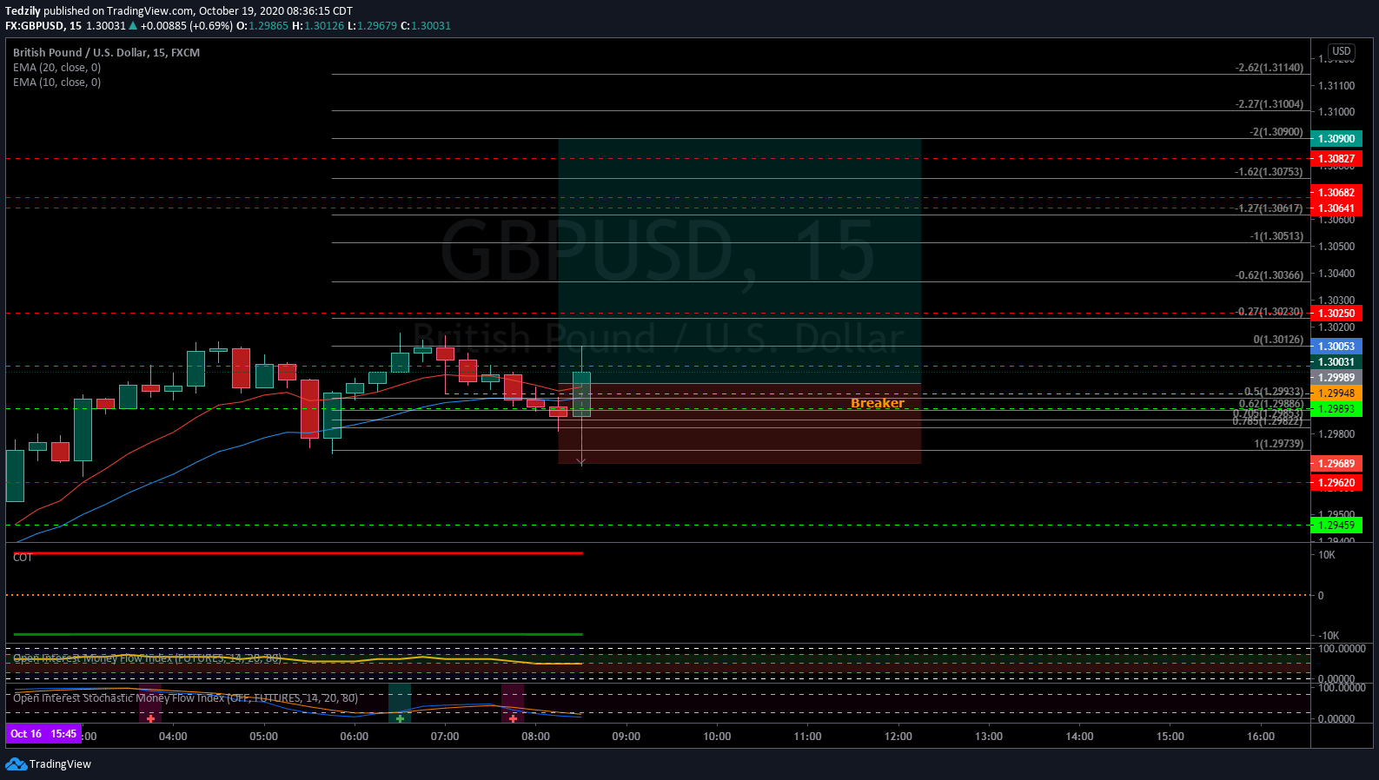Click the 1.30500 price axis label

[1336, 247]
